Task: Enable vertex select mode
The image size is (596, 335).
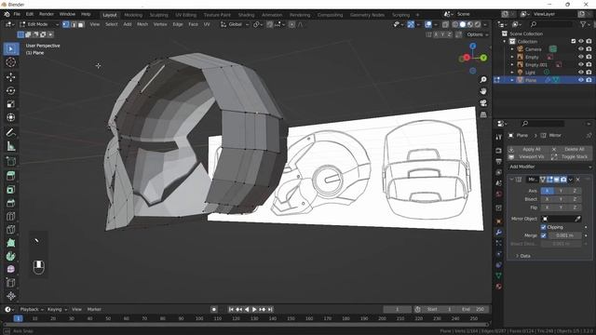Action: click(66, 24)
